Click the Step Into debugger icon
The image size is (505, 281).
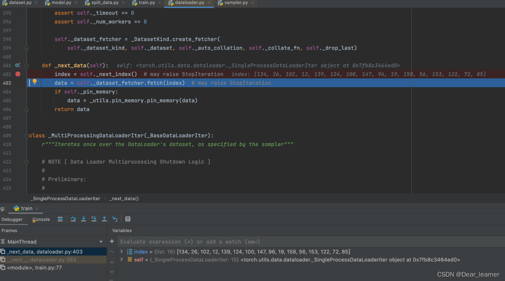pos(83,219)
